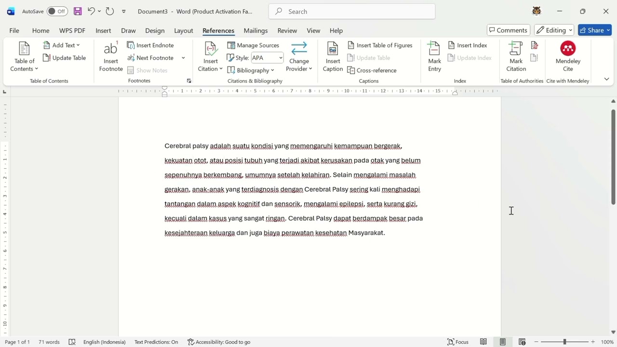The height and width of the screenshot is (347, 617).
Task: Click the Page 1 of 1 indicator
Action: (x=17, y=342)
